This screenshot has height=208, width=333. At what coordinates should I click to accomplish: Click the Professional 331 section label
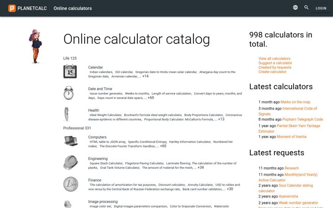pos(77,128)
